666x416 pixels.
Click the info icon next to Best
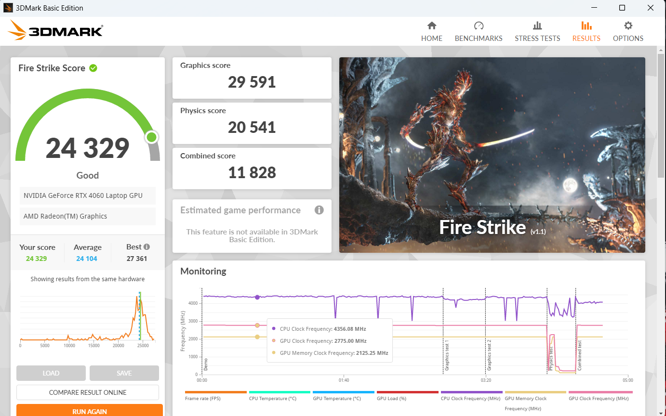147,247
